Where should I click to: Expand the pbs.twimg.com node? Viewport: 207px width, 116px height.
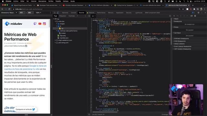(x=55, y=43)
